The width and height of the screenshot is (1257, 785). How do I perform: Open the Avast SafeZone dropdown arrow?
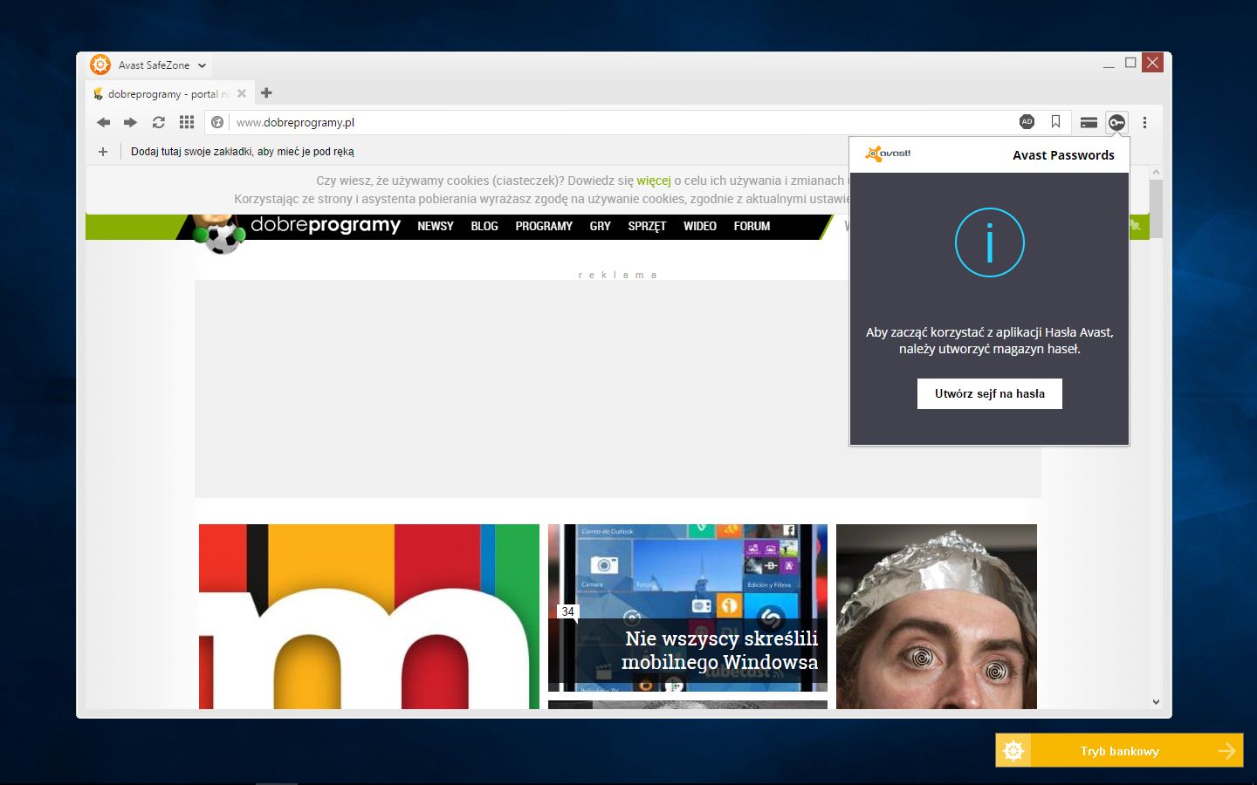[202, 65]
